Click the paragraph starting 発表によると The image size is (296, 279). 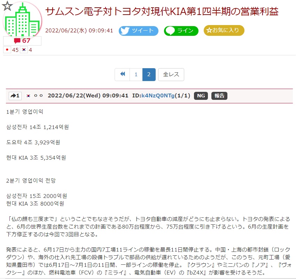click(x=148, y=261)
